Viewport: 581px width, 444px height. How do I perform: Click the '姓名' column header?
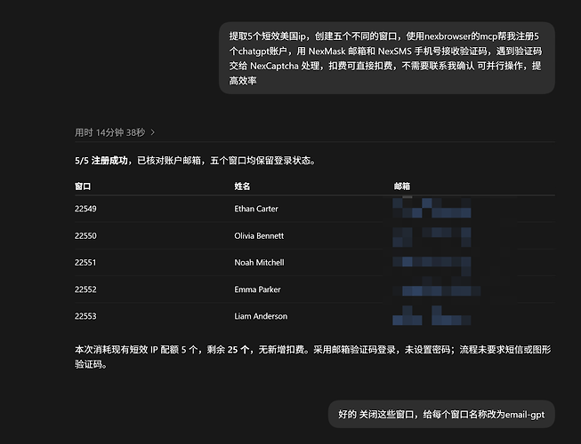(242, 186)
